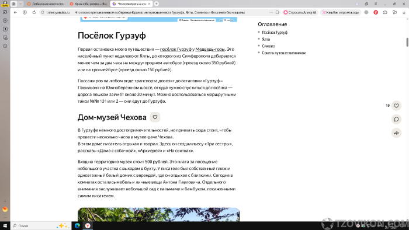The height and width of the screenshot is (230, 409).
Task: Open the orange Alice icon in the sidebar
Action: (x=5, y=209)
